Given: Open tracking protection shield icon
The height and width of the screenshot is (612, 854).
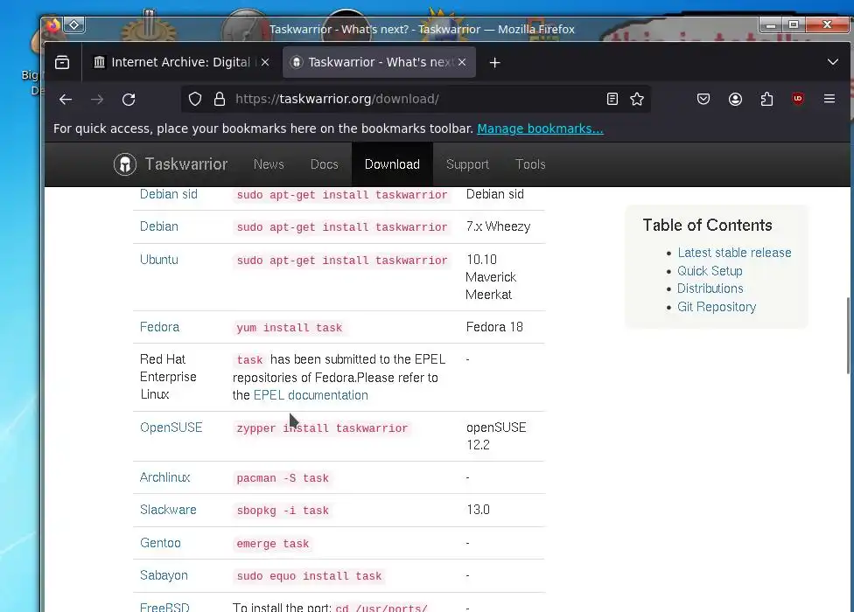Looking at the screenshot, I should coord(195,99).
